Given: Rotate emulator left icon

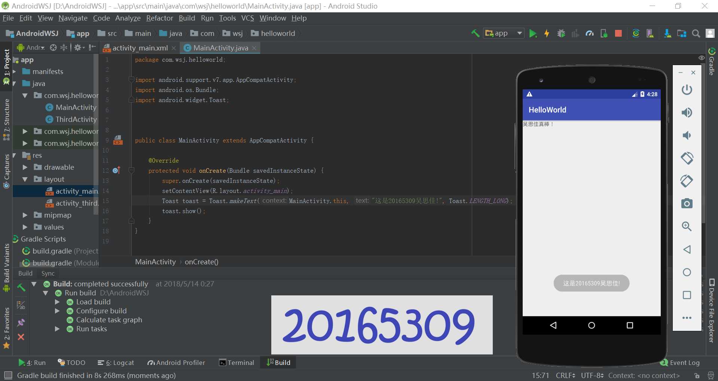Looking at the screenshot, I should pyautogui.click(x=687, y=158).
